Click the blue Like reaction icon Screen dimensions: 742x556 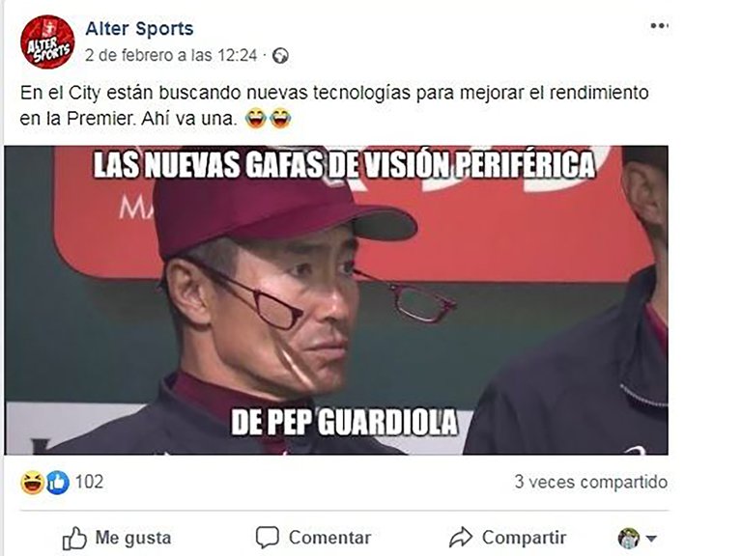click(x=57, y=483)
